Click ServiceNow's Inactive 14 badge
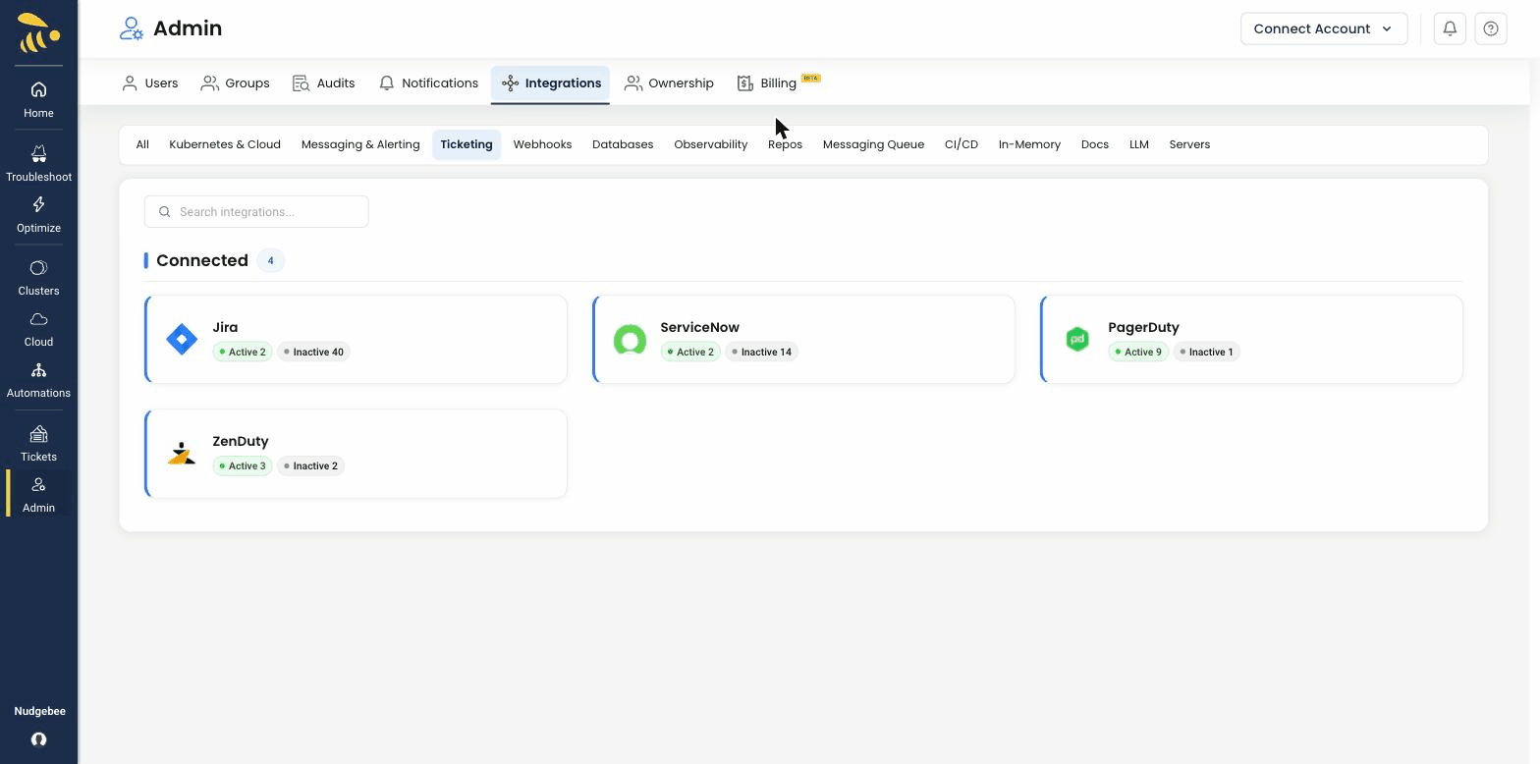This screenshot has height=764, width=1540. tap(761, 352)
